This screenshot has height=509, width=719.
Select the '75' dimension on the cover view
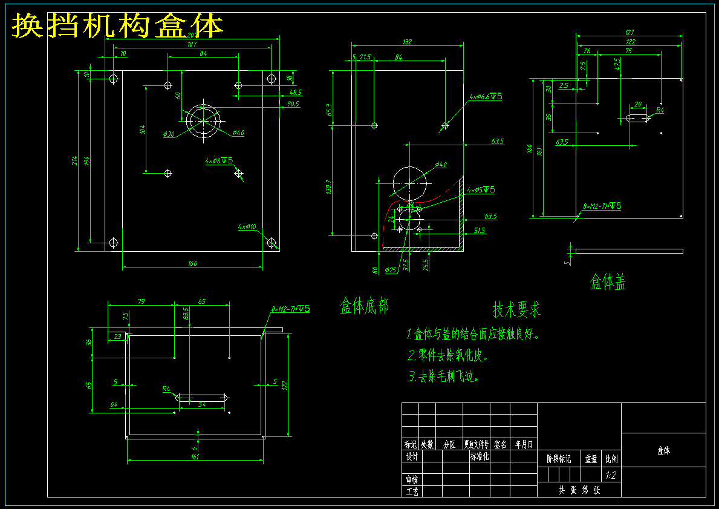629,51
